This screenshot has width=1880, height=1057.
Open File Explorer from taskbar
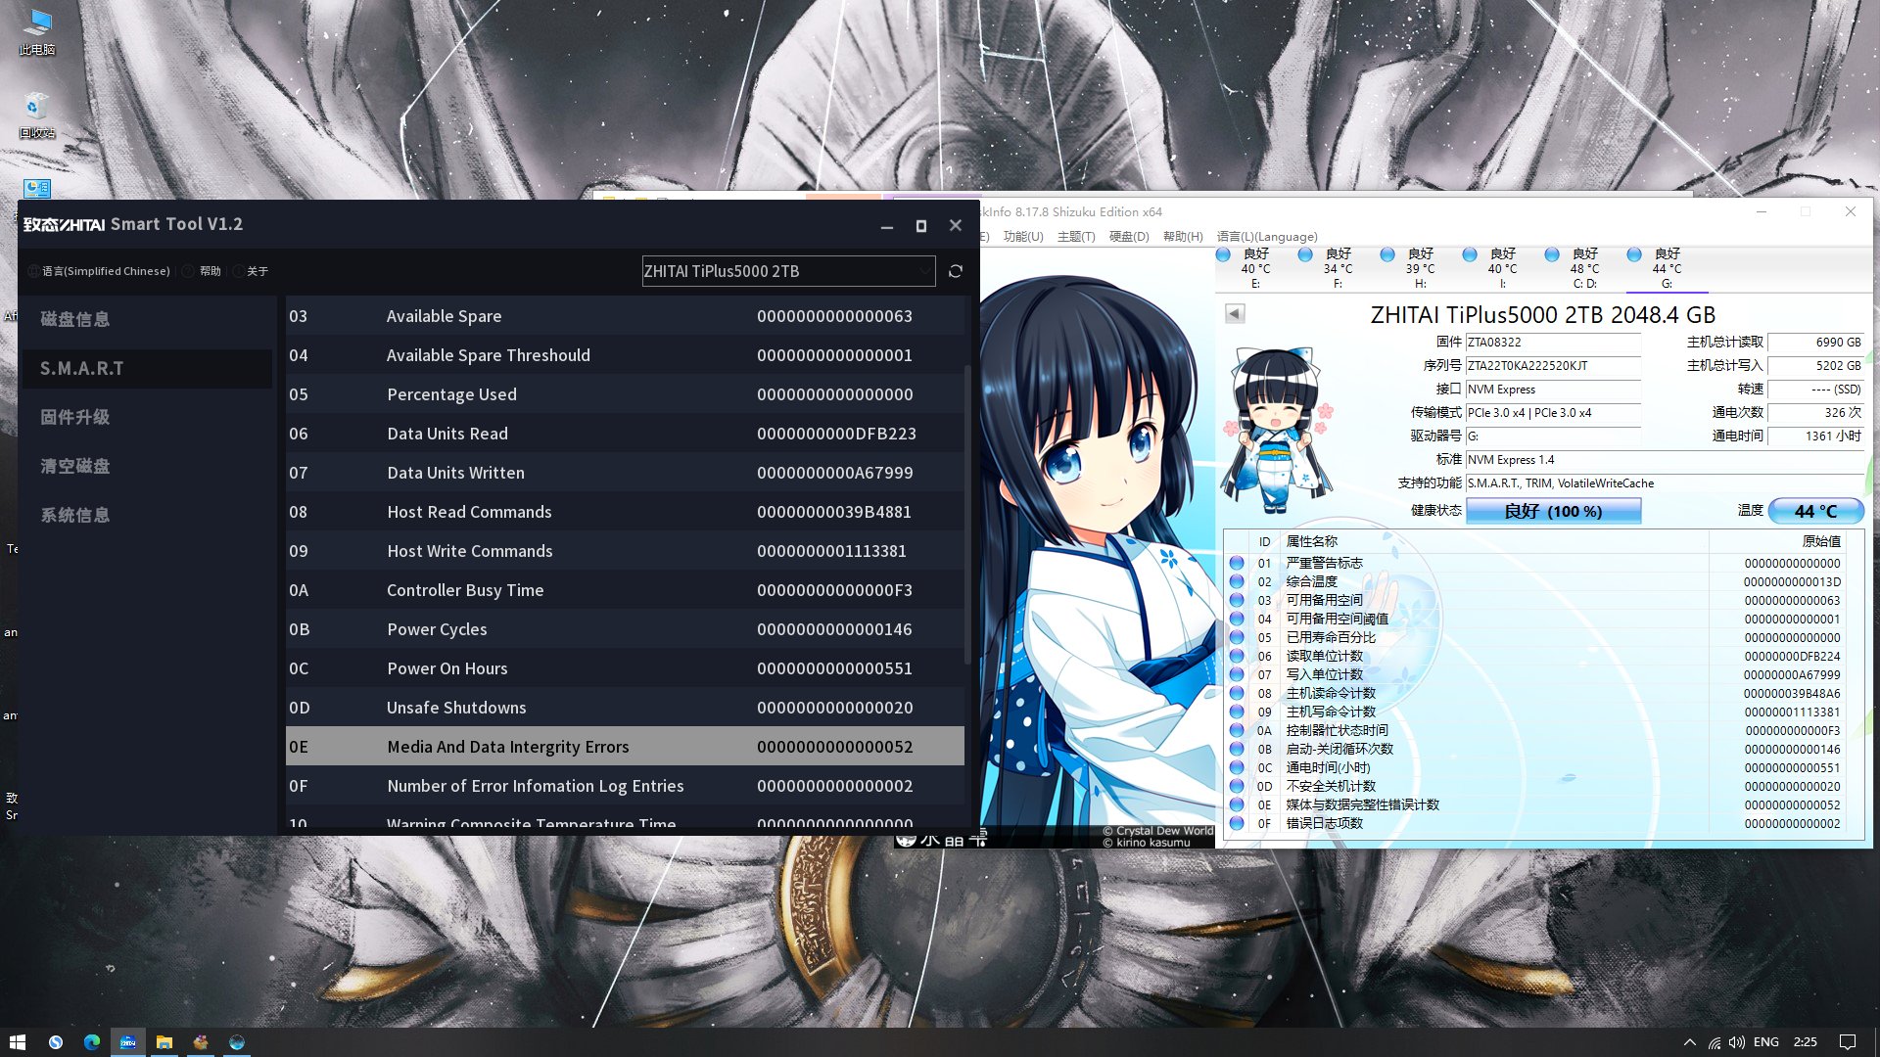pos(164,1042)
